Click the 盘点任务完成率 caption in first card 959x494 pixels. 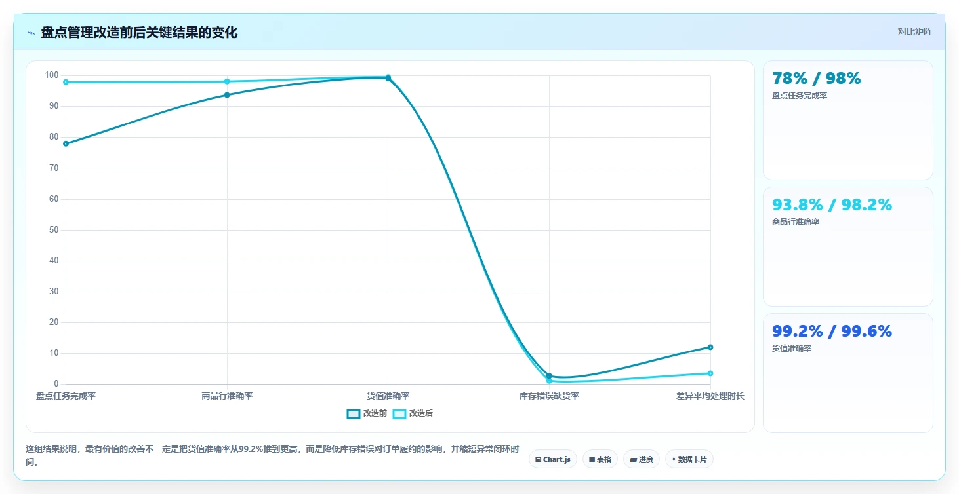(800, 96)
